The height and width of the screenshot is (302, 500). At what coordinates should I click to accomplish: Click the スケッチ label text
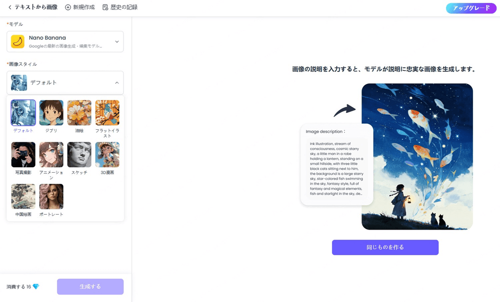pyautogui.click(x=79, y=173)
